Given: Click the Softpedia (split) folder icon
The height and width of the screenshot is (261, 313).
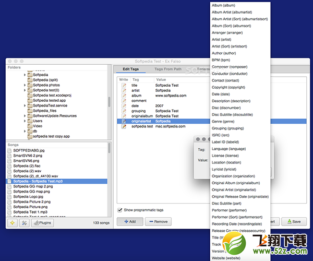Looking at the screenshot, I should 30,80.
